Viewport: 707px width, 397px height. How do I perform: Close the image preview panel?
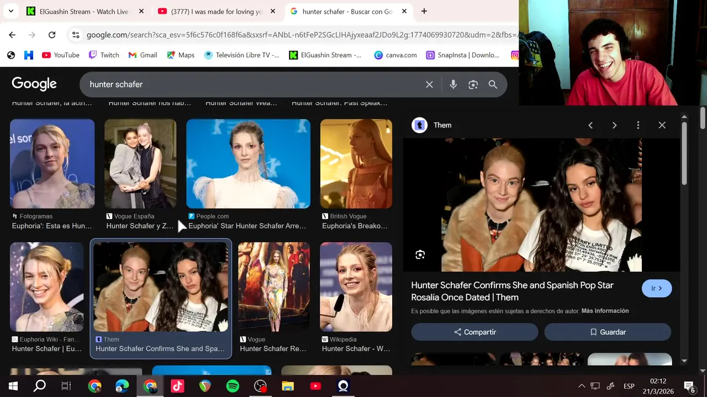pos(662,125)
